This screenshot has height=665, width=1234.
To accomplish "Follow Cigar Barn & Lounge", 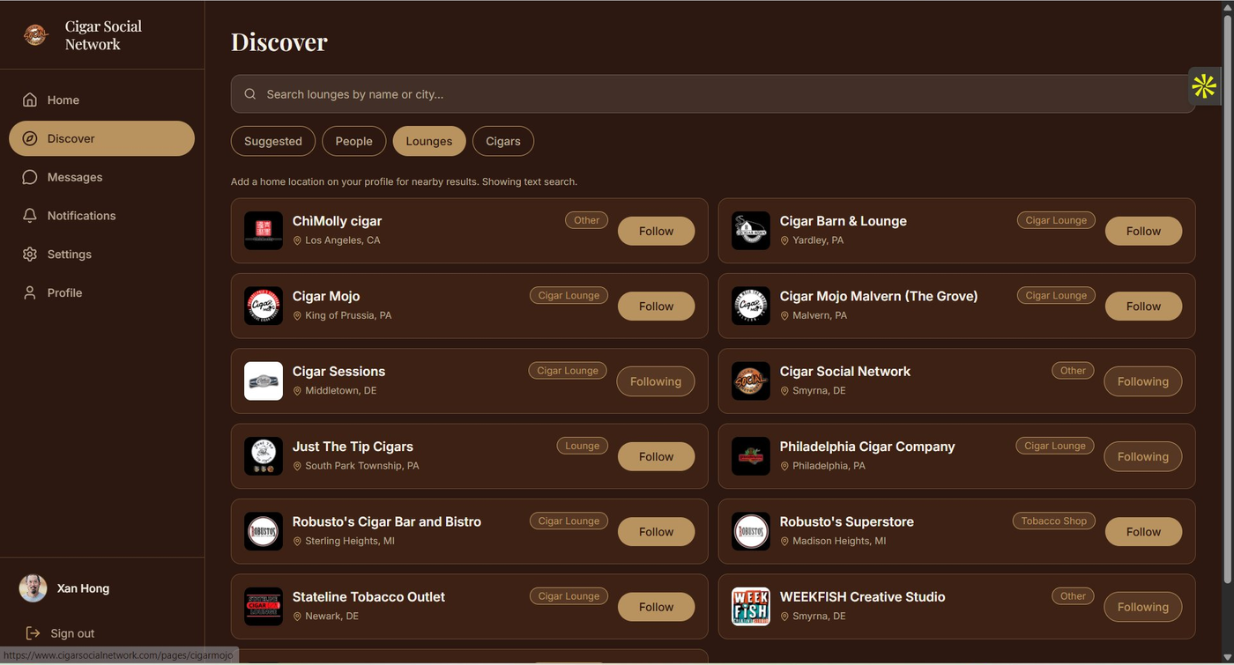I will pos(1143,231).
